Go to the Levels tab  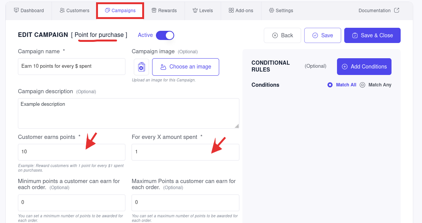(x=203, y=11)
